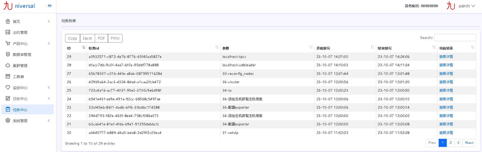Screen dimensions: 482x152
Task: Open 查看详情 for task ID 29
Action: [x=446, y=57]
